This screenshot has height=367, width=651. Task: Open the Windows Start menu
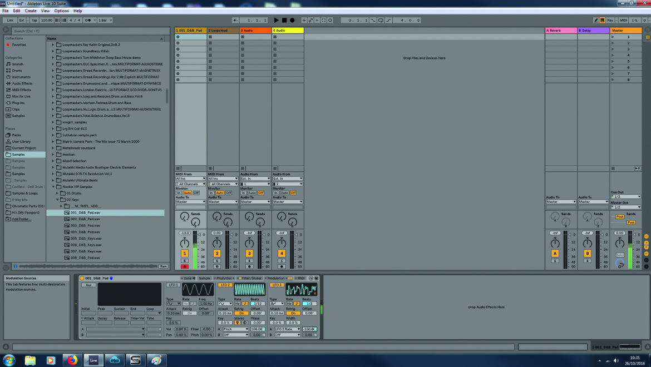pos(9,360)
